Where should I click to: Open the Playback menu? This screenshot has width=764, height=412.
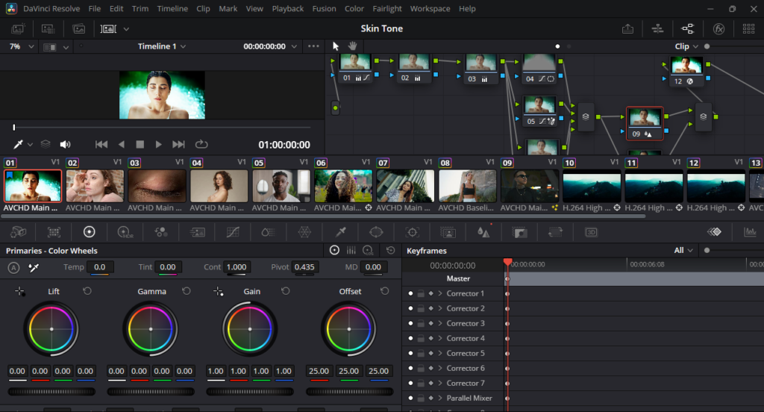coord(287,9)
